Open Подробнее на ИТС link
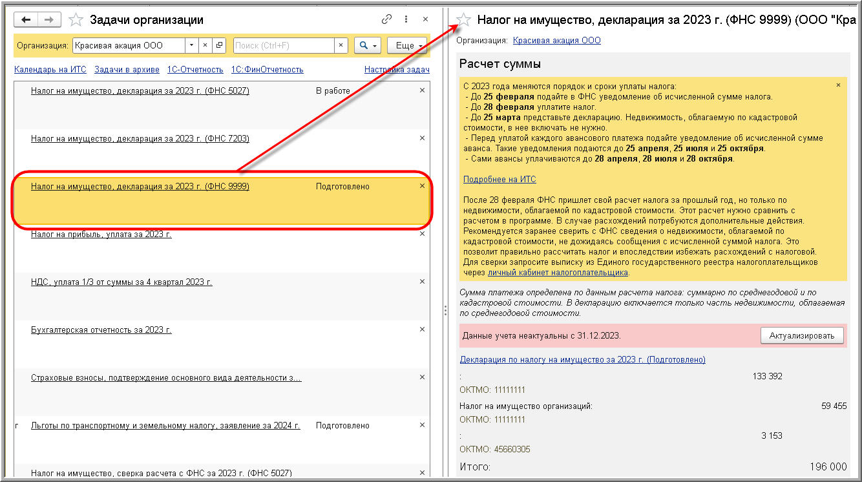The height and width of the screenshot is (482, 862). [499, 180]
